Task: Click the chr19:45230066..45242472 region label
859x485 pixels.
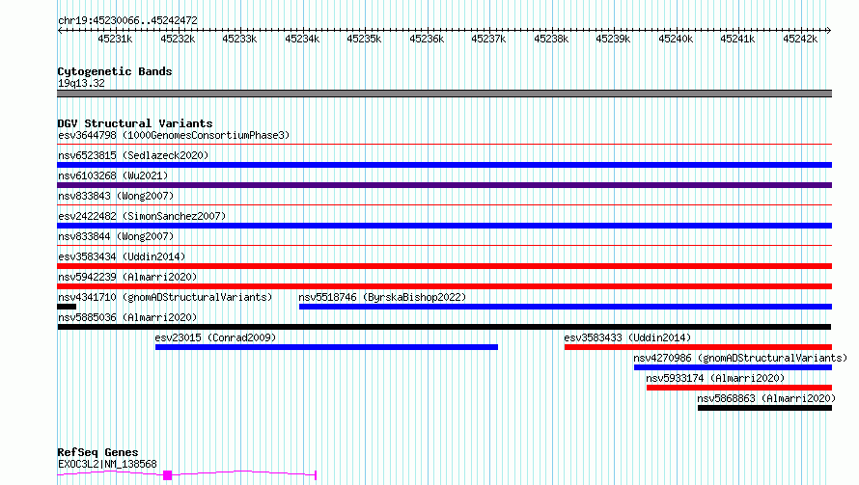Action: (x=127, y=20)
